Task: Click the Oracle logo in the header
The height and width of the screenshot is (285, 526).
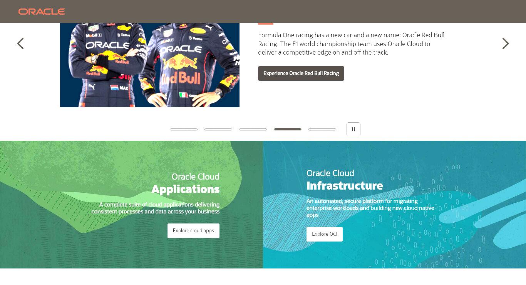Action: (42, 12)
